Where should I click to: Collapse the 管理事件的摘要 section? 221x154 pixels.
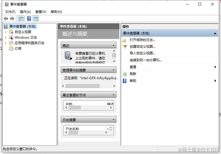tap(113, 70)
